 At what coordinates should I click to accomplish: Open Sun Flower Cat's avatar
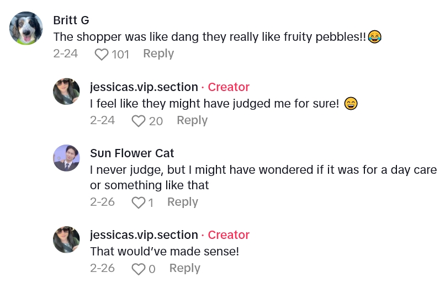(66, 158)
